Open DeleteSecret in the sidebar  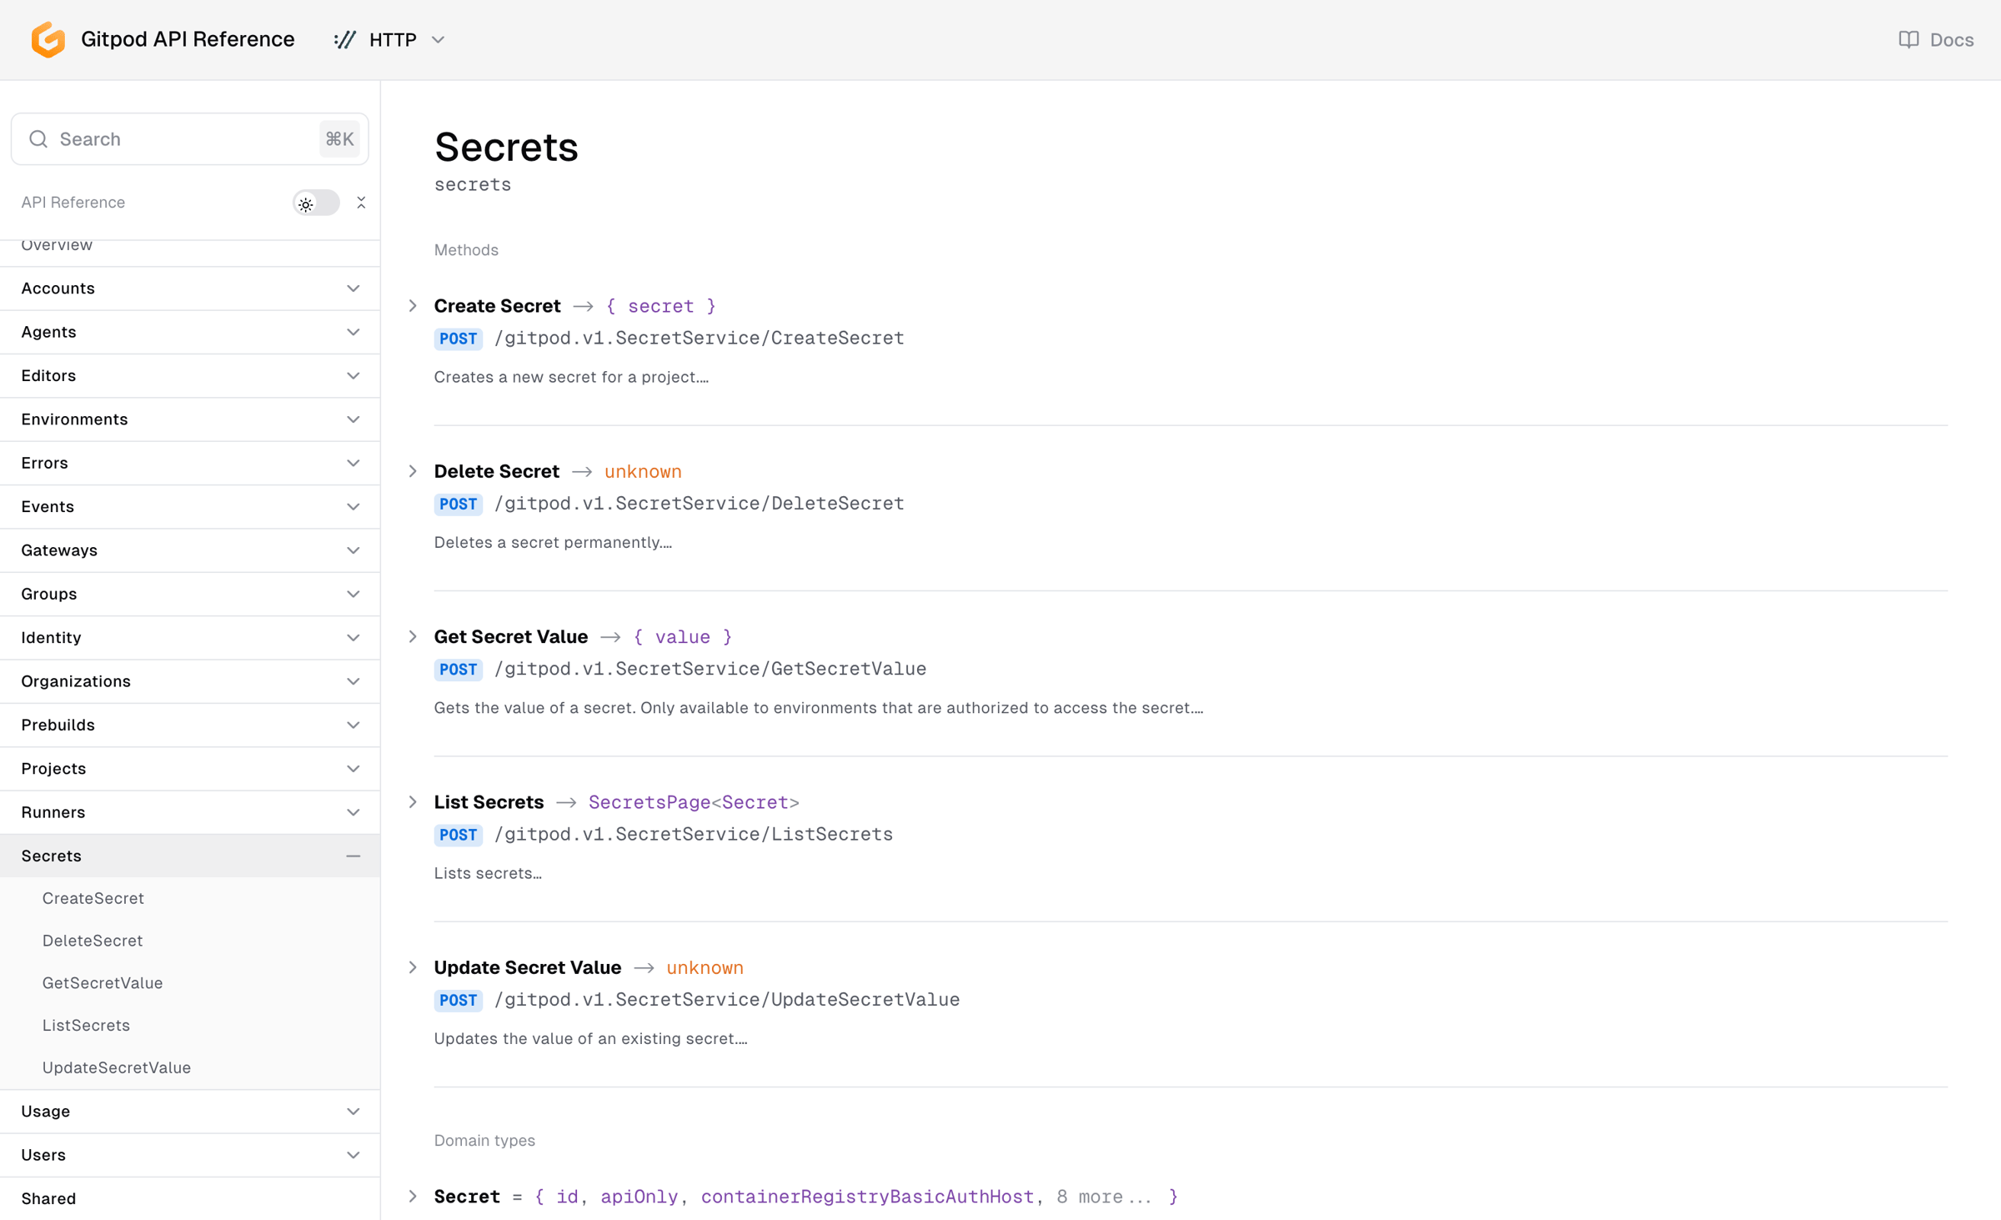(93, 941)
